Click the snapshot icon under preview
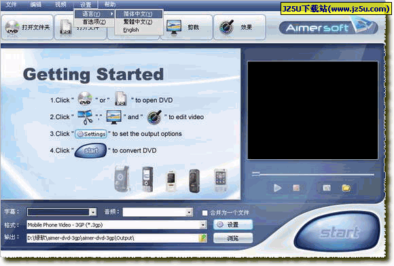This screenshot has width=394, height=266. tap(326, 188)
